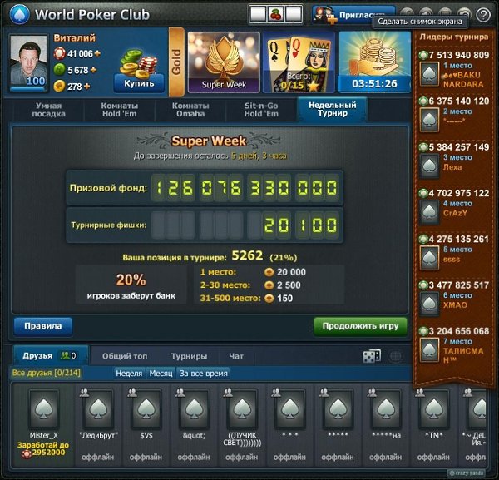This screenshot has width=499, height=480.
Task: Click the green Продолжить игру button
Action: click(x=360, y=325)
